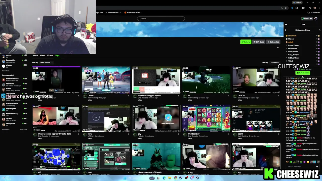This screenshot has width=322, height=181.
Task: Open the 'mop head mogged by emo' clip thumbnail
Action: (x=156, y=80)
